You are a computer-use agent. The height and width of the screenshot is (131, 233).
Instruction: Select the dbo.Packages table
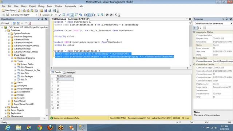click(27, 76)
